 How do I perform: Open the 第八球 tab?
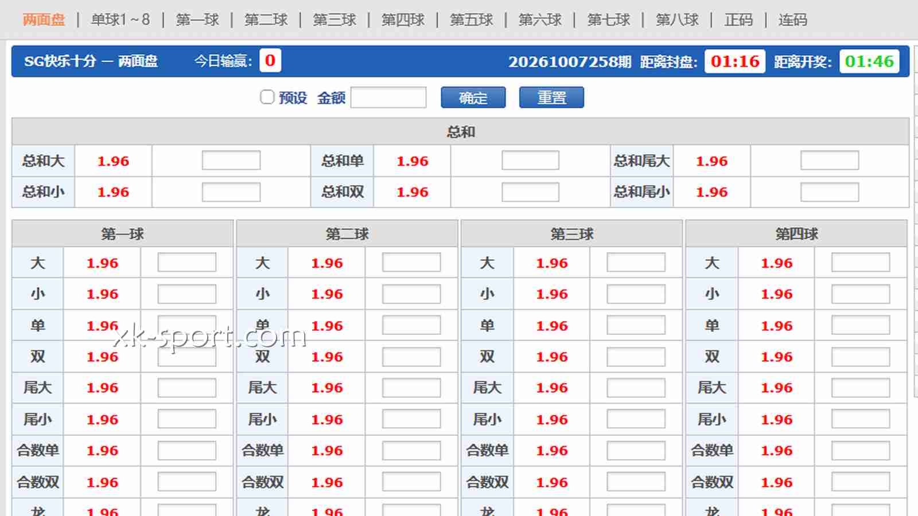click(x=678, y=20)
